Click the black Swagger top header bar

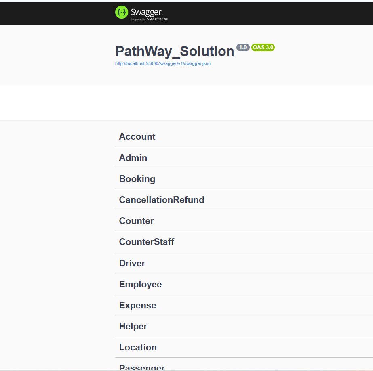263,13
